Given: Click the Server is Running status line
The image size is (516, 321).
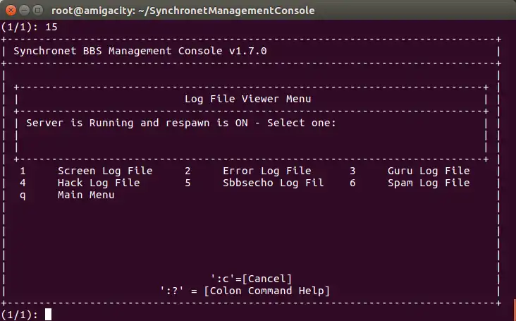Looking at the screenshot, I should (x=181, y=123).
